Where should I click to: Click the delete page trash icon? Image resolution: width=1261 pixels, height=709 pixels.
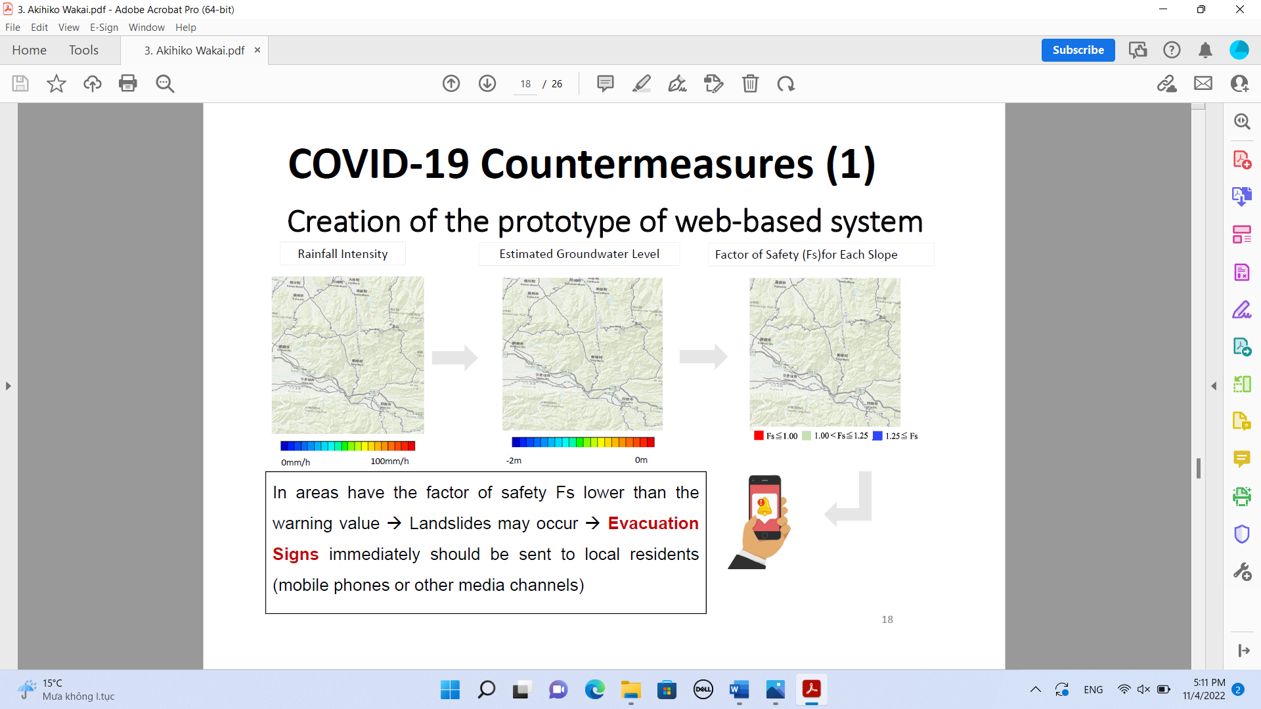tap(750, 83)
